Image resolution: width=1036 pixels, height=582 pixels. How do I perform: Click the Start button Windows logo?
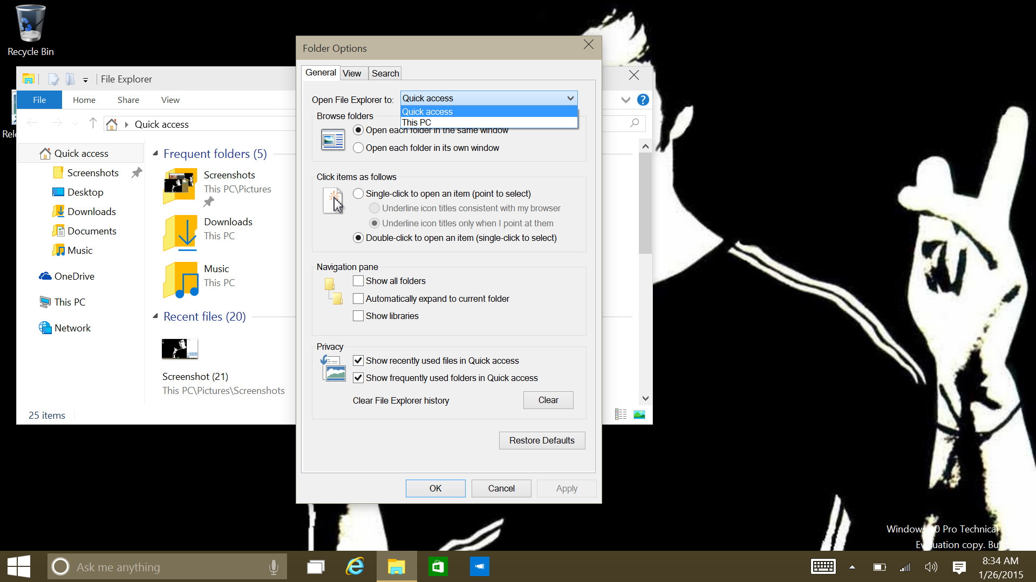coord(19,567)
